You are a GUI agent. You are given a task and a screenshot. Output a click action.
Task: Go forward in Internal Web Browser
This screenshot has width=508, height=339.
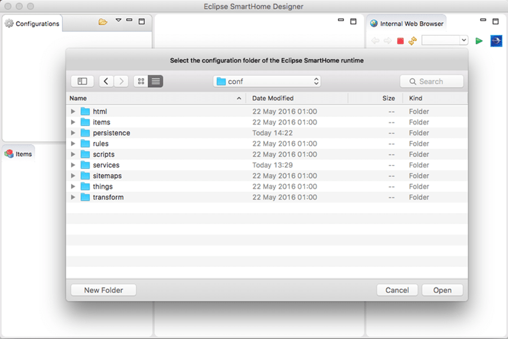pos(388,41)
